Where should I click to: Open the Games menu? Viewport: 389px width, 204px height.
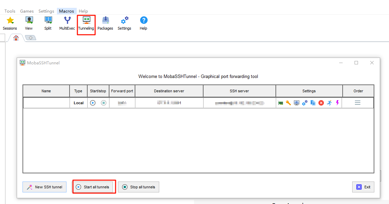[x=27, y=11]
